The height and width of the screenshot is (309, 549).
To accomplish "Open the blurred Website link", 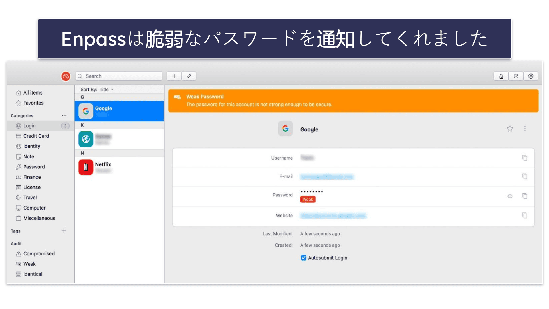I will click(x=333, y=216).
